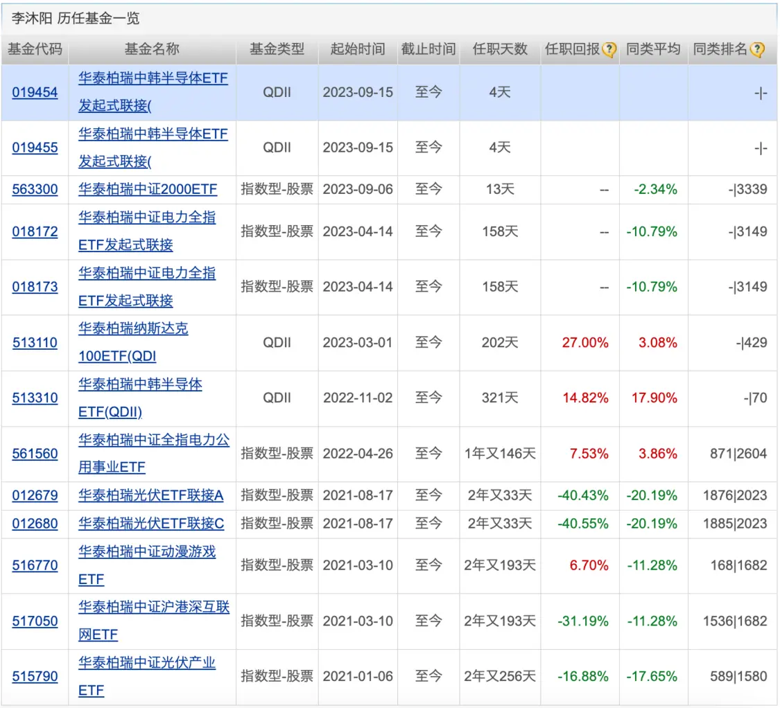Click the 基金代码 column header
This screenshot has width=780, height=708.
coord(35,49)
